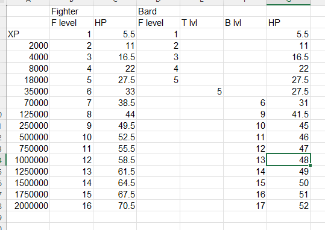Click the fill handle of selected cell

(310, 165)
